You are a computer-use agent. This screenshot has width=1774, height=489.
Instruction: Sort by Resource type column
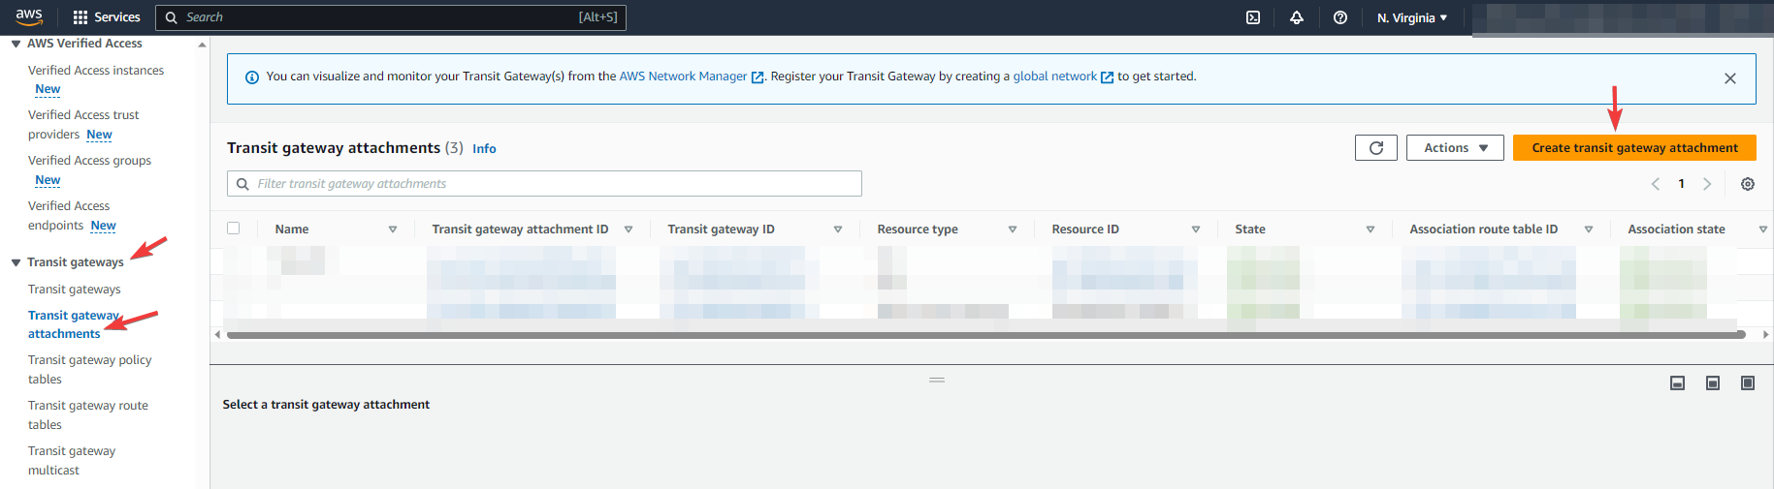[1013, 229]
